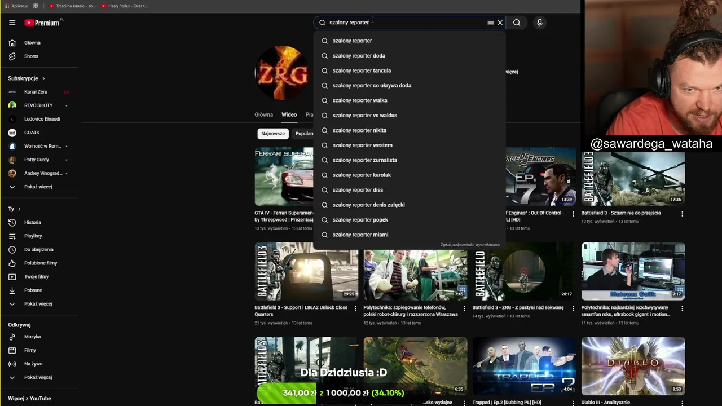Select suggestion szalony reporter vs waldus
This screenshot has width=722, height=406.
[x=410, y=116]
